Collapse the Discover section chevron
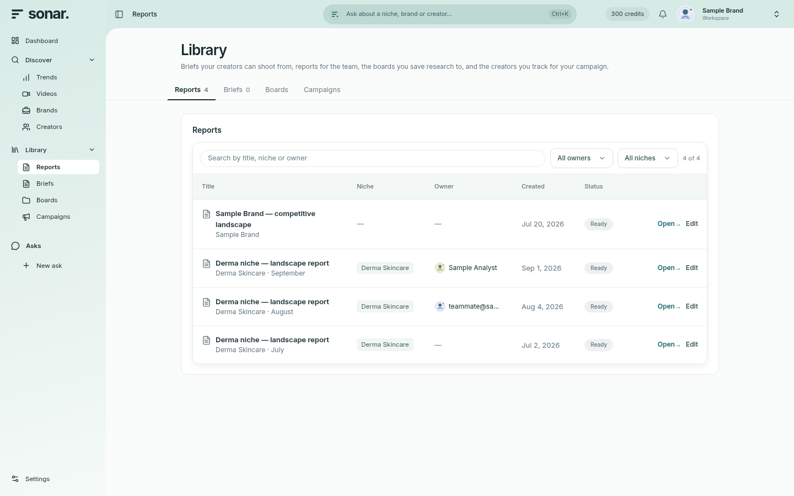The image size is (794, 496). (x=92, y=60)
